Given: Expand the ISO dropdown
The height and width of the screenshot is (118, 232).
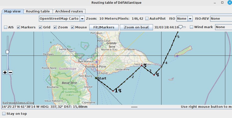Looking at the screenshot, I should (x=190, y=19).
